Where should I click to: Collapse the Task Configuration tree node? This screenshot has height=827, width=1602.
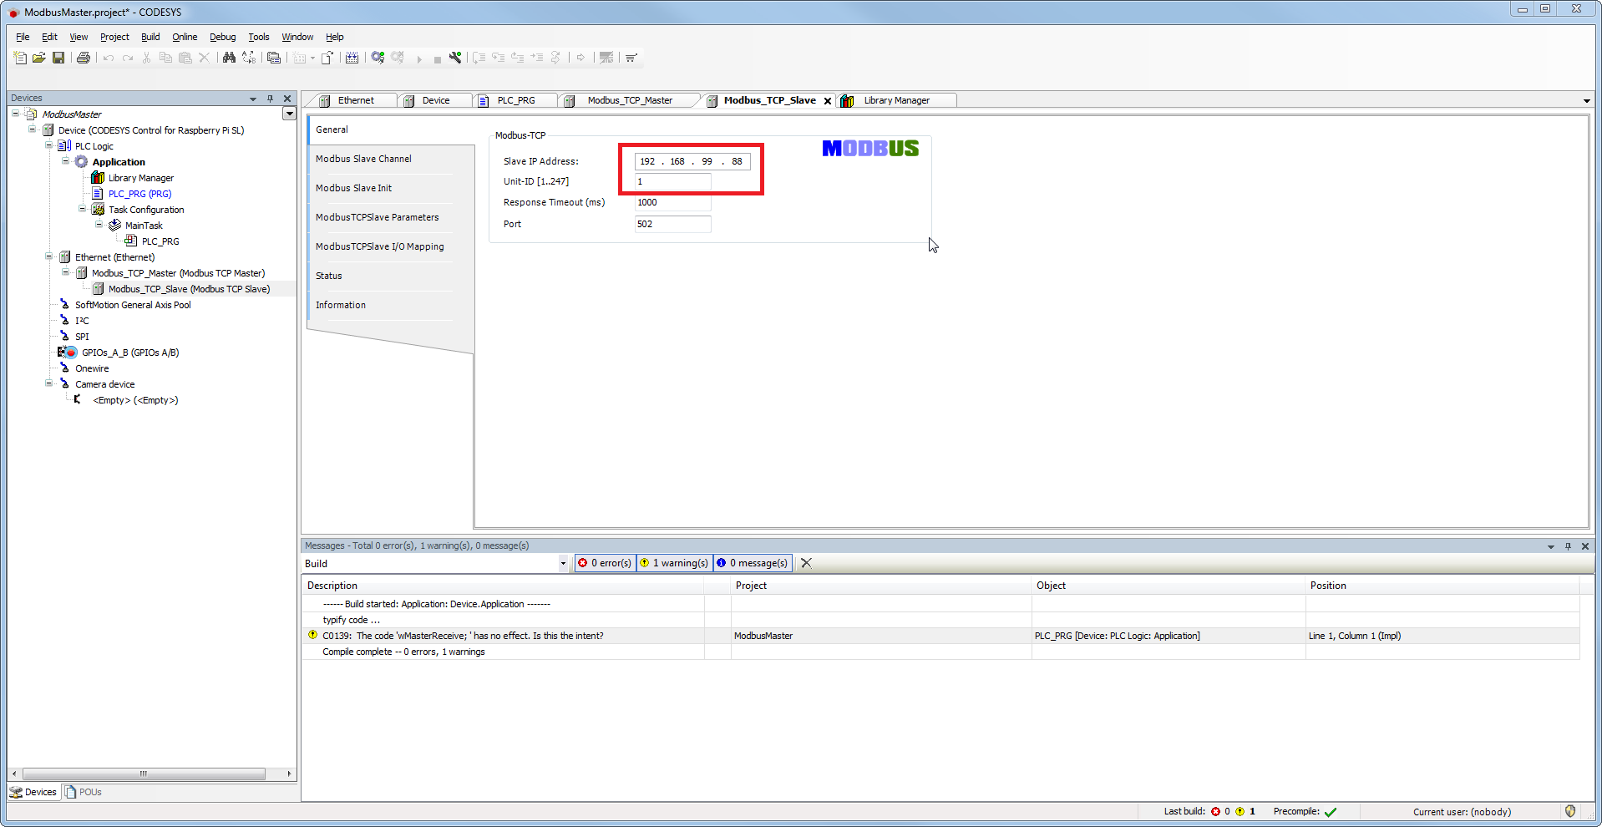[83, 210]
